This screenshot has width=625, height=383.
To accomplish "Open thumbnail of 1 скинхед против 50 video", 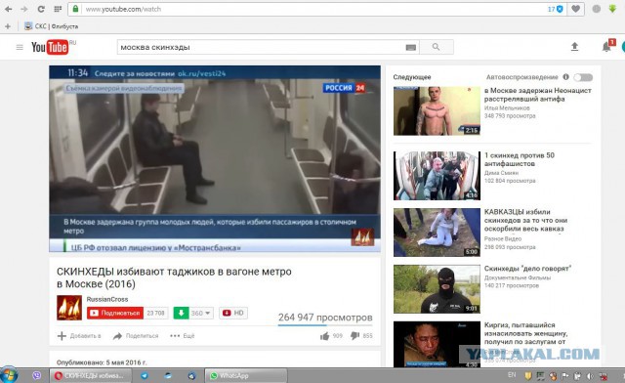I will pyautogui.click(x=437, y=176).
